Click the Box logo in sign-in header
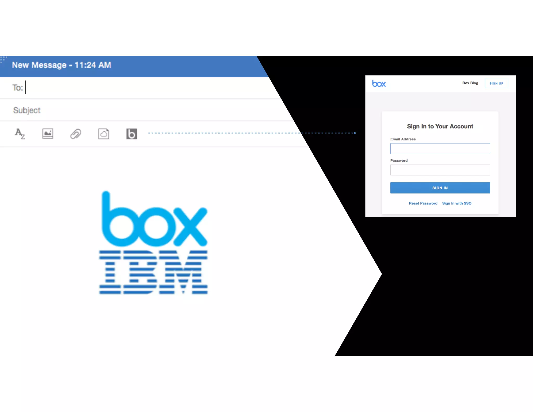Viewport: 533px width, 412px height. click(379, 84)
